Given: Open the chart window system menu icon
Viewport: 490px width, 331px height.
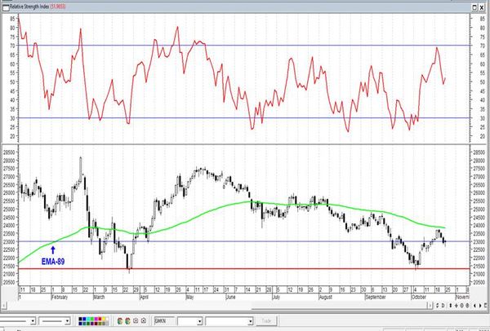Looking at the screenshot, I should coord(6,7).
